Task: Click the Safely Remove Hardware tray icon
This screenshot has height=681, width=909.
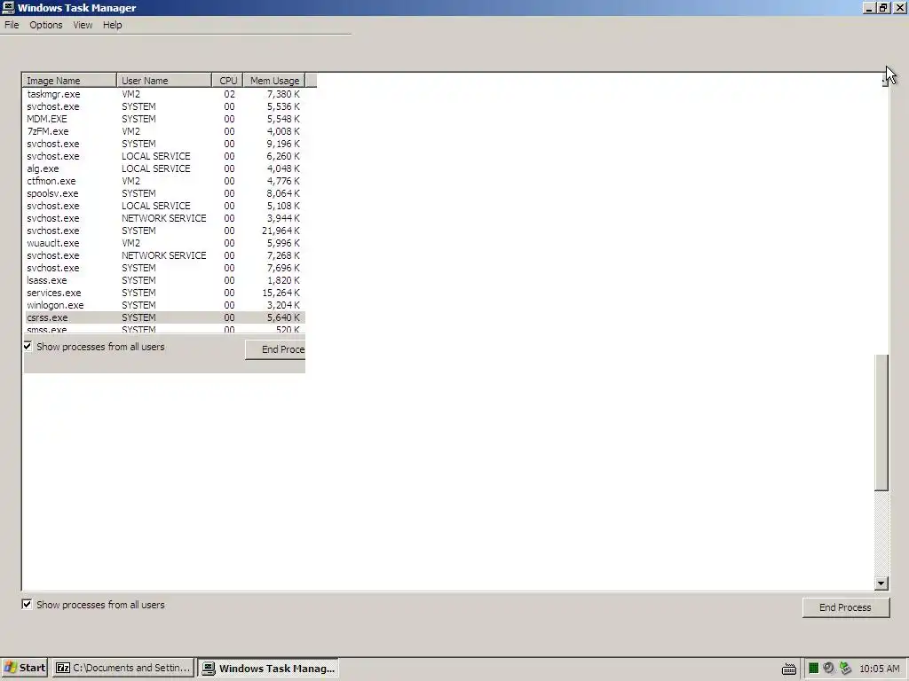Action: (x=845, y=669)
